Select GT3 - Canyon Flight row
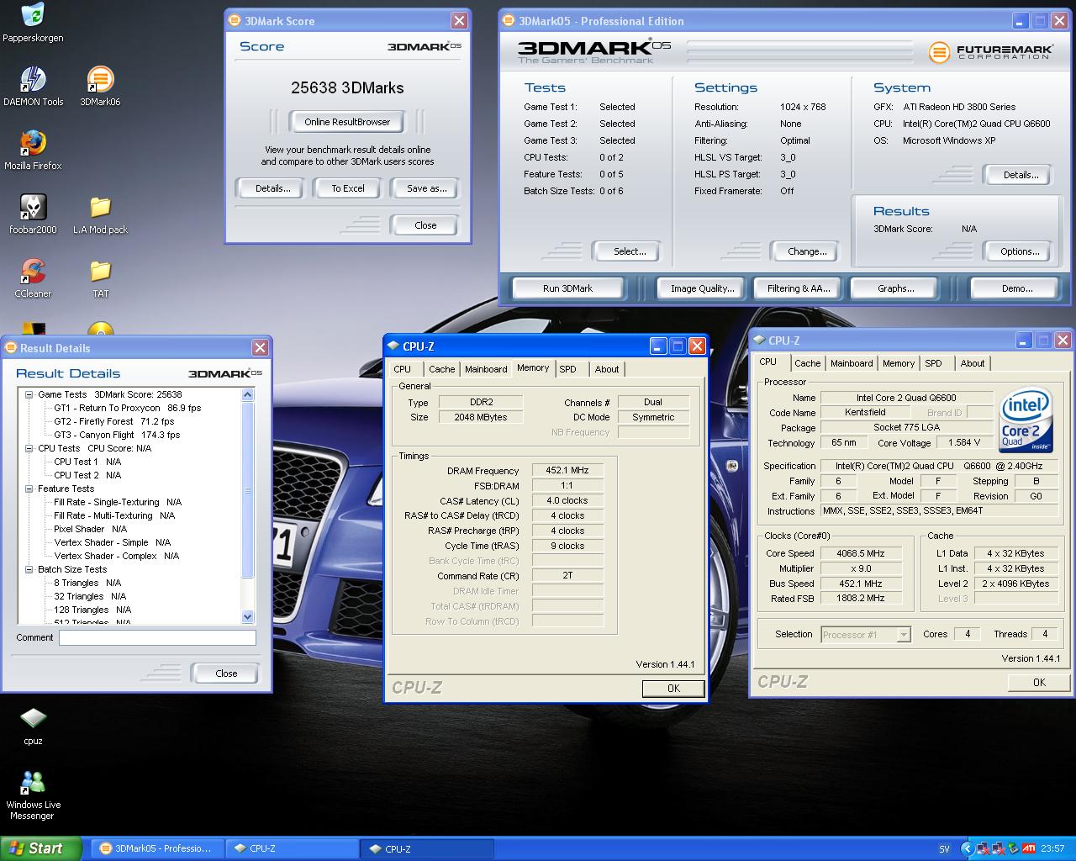The height and width of the screenshot is (861, 1076). (117, 435)
